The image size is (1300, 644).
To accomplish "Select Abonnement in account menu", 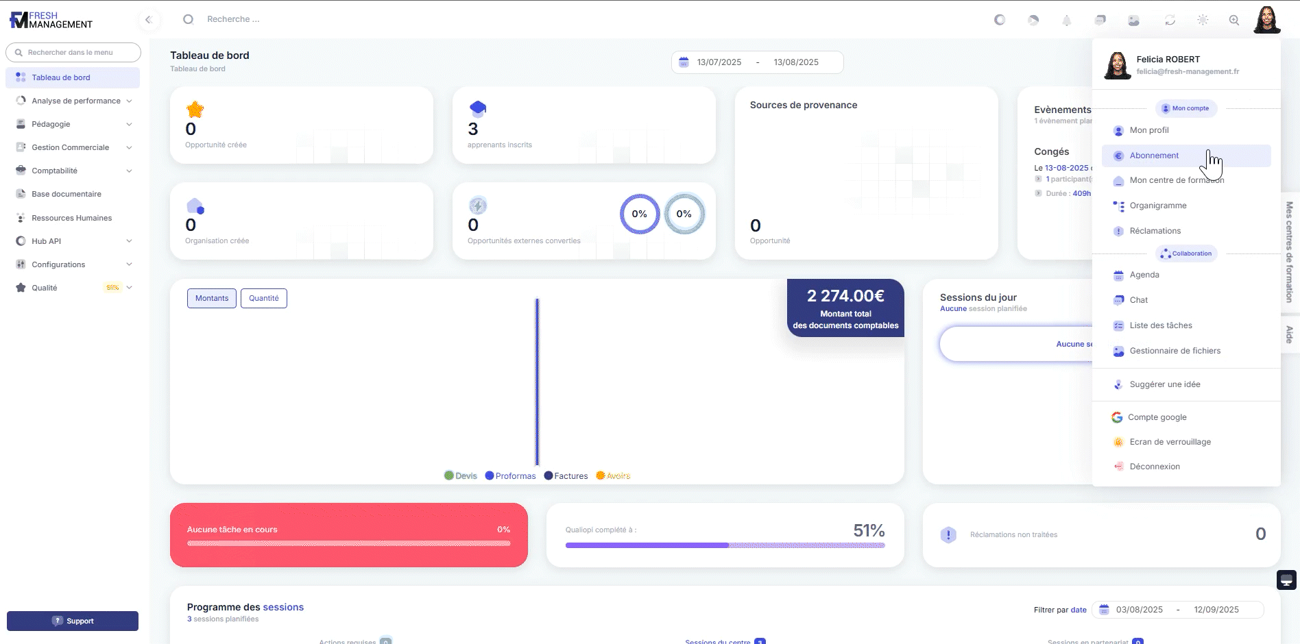I will [x=1155, y=156].
